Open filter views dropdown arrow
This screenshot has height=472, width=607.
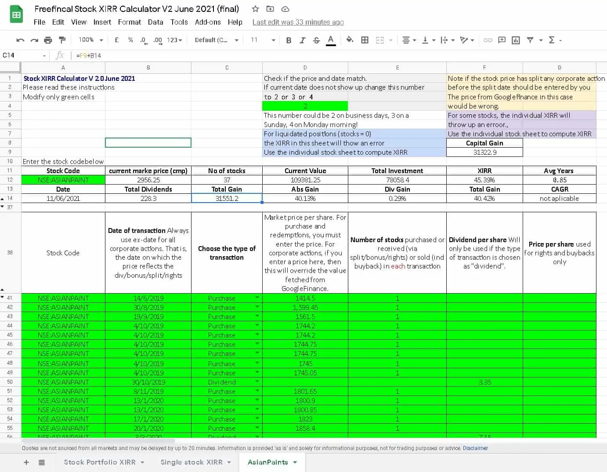click(541, 40)
